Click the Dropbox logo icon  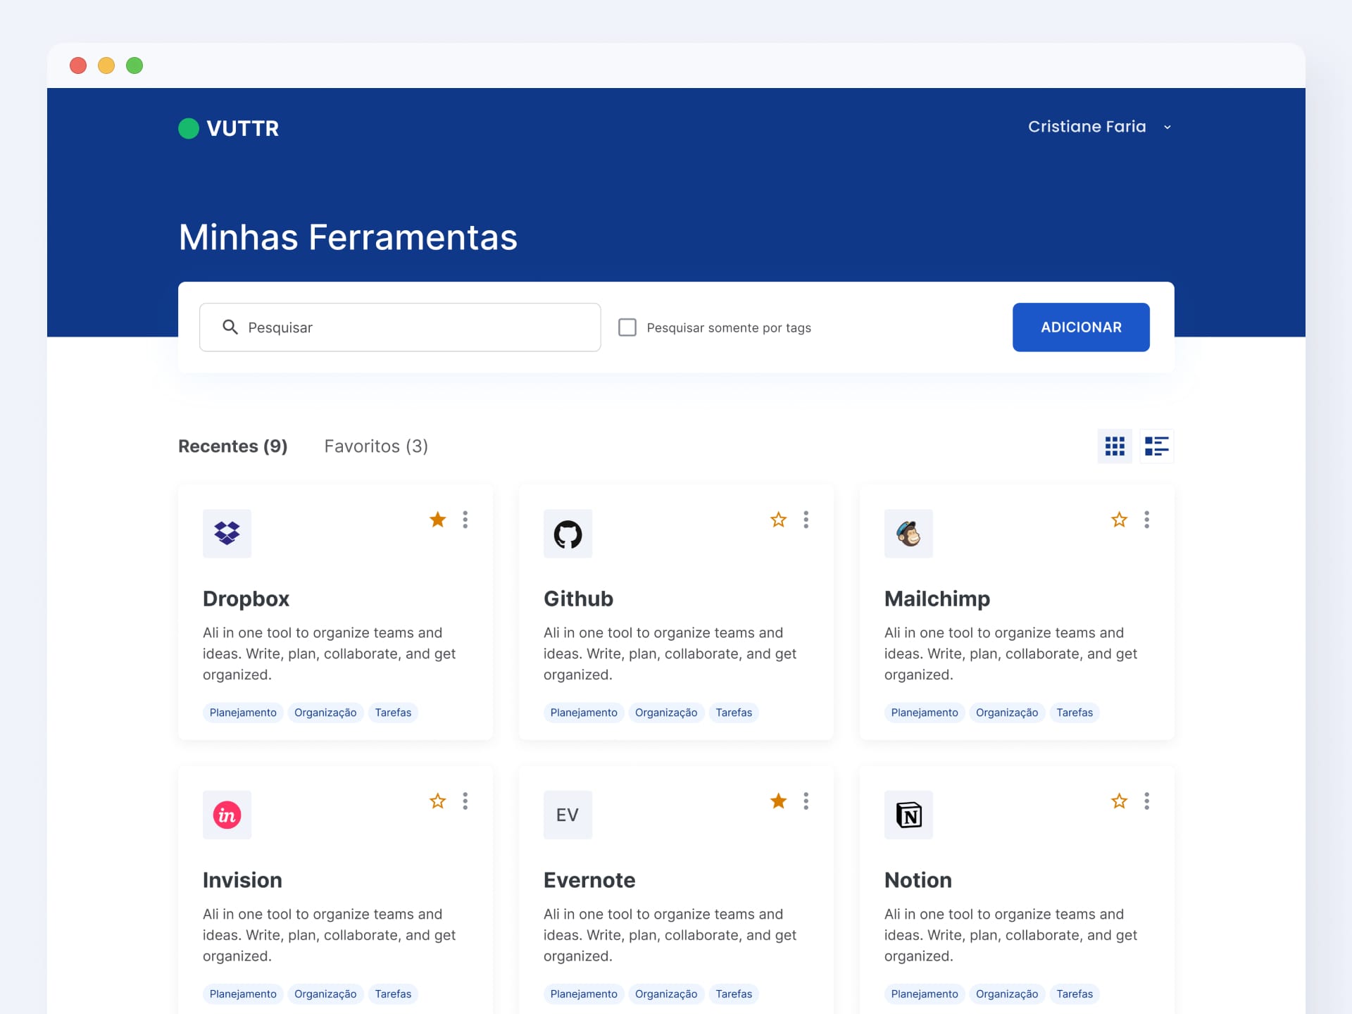click(227, 534)
